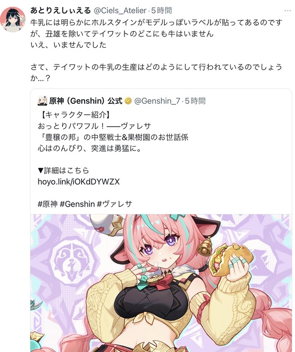Screen dimensions: 295x352
Task: Open the tweet's three-dot more options menu
Action: [287, 10]
